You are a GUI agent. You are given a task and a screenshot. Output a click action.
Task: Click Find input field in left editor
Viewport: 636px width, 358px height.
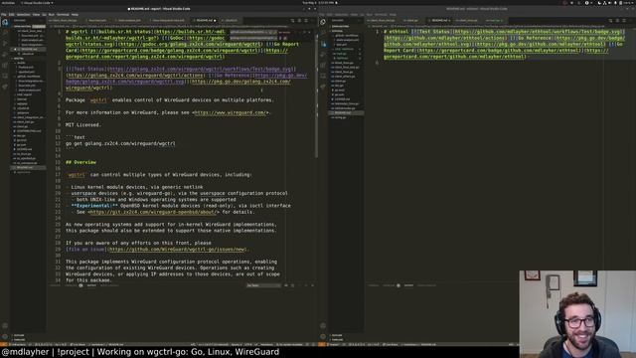(253, 32)
